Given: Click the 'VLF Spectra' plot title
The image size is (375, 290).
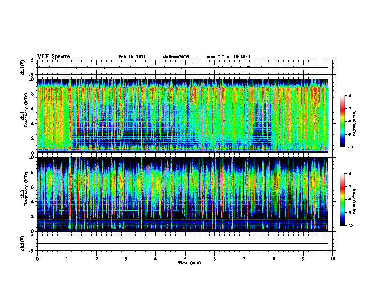Looking at the screenshot, I should point(54,57).
